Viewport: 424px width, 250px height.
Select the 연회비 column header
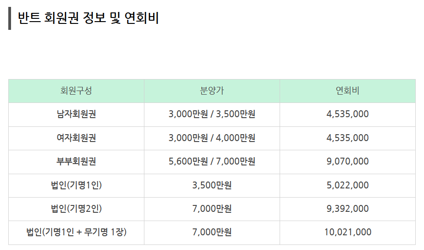point(348,91)
